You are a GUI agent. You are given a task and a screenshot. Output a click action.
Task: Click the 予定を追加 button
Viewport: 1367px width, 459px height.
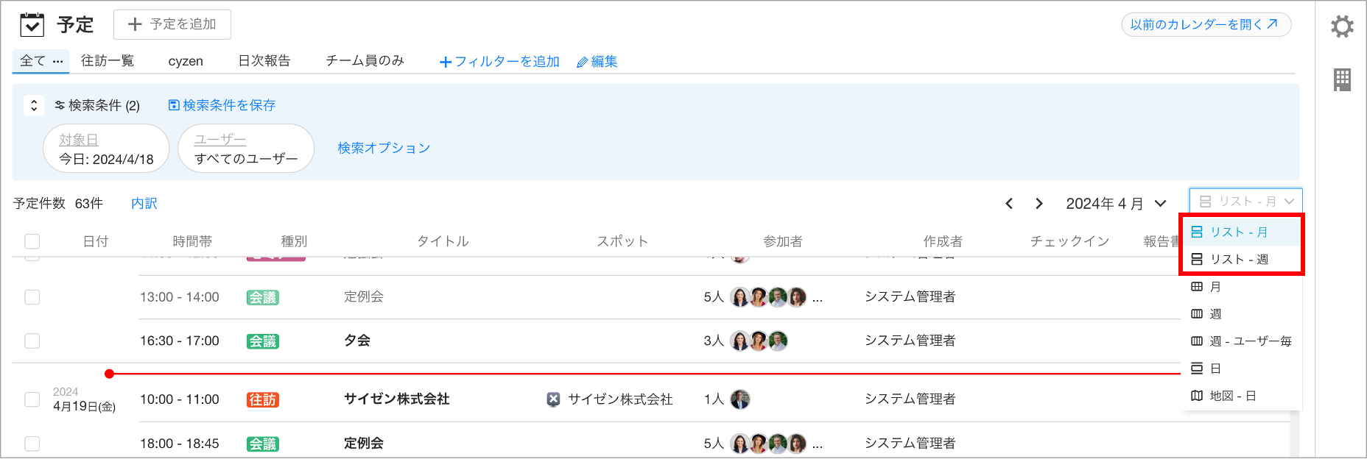(x=172, y=24)
